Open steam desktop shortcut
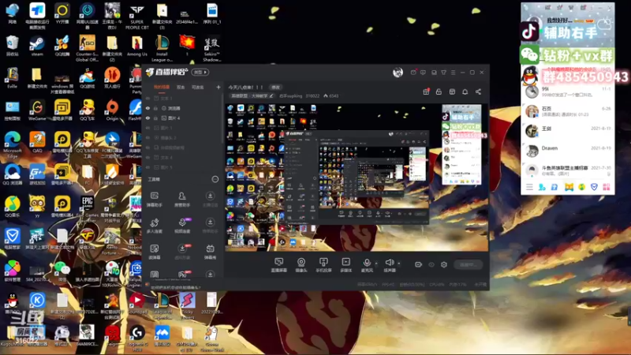Screen dimensions: 631x355 pos(37,47)
